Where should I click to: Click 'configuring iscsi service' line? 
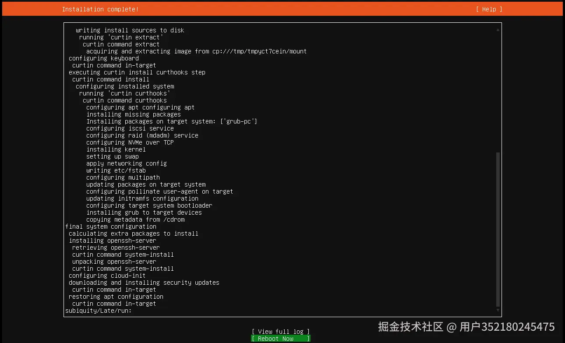pos(130,128)
